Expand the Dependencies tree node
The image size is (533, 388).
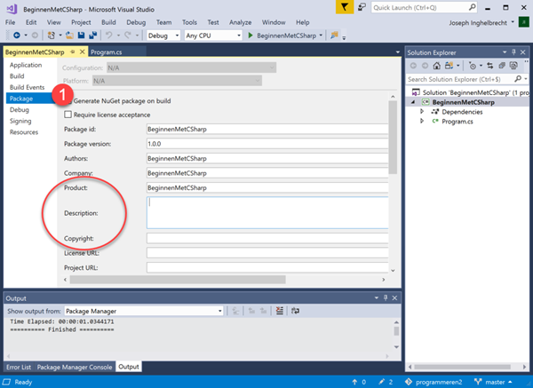click(422, 111)
